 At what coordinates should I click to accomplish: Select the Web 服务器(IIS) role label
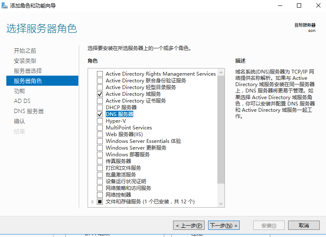coord(124,134)
